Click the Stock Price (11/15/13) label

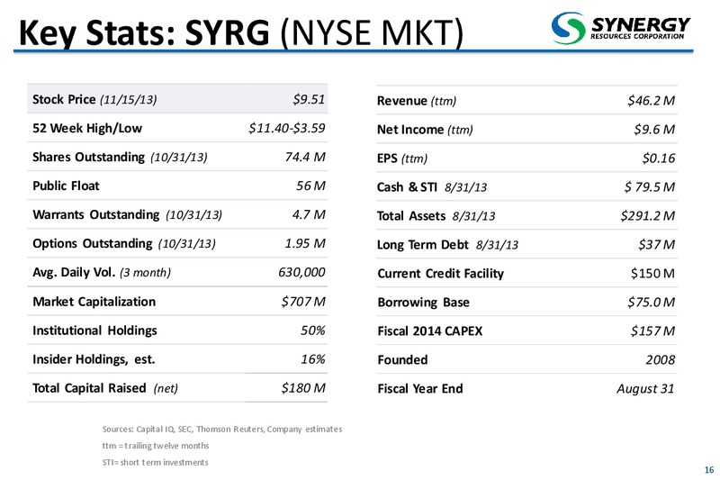[x=94, y=99]
